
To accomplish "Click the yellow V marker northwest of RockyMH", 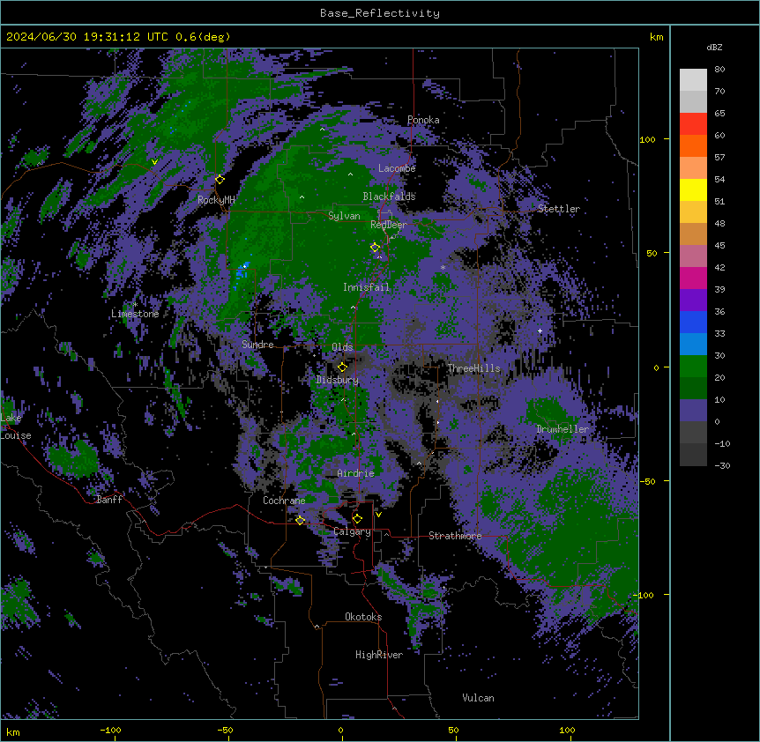I will point(154,162).
